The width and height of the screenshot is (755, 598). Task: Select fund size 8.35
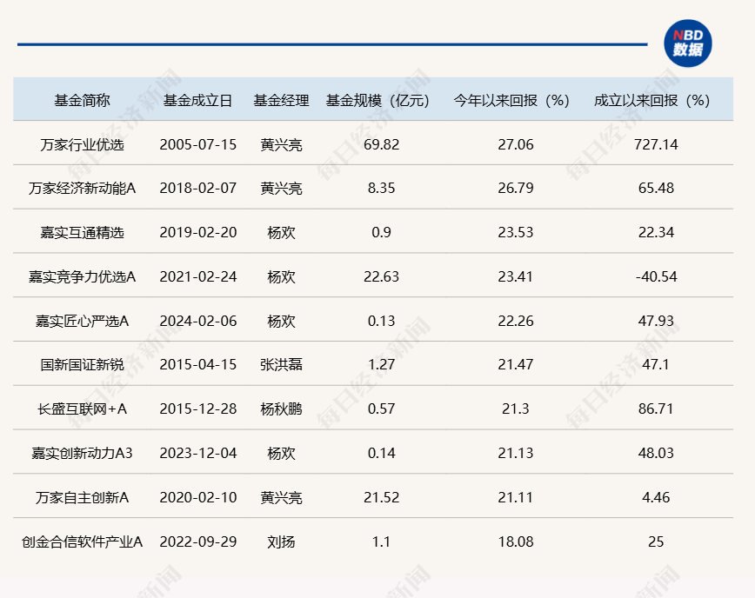point(381,188)
